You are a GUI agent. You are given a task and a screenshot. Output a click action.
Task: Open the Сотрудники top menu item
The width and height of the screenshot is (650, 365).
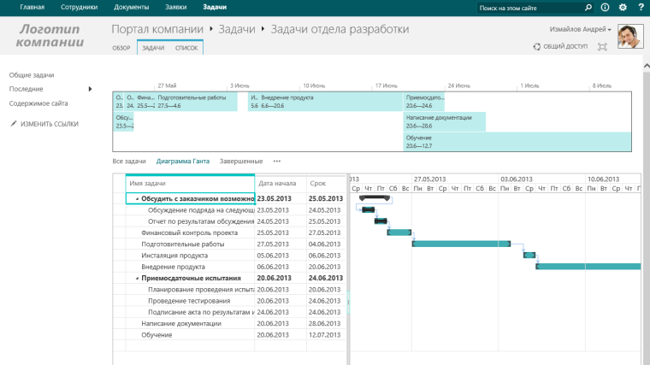[80, 7]
